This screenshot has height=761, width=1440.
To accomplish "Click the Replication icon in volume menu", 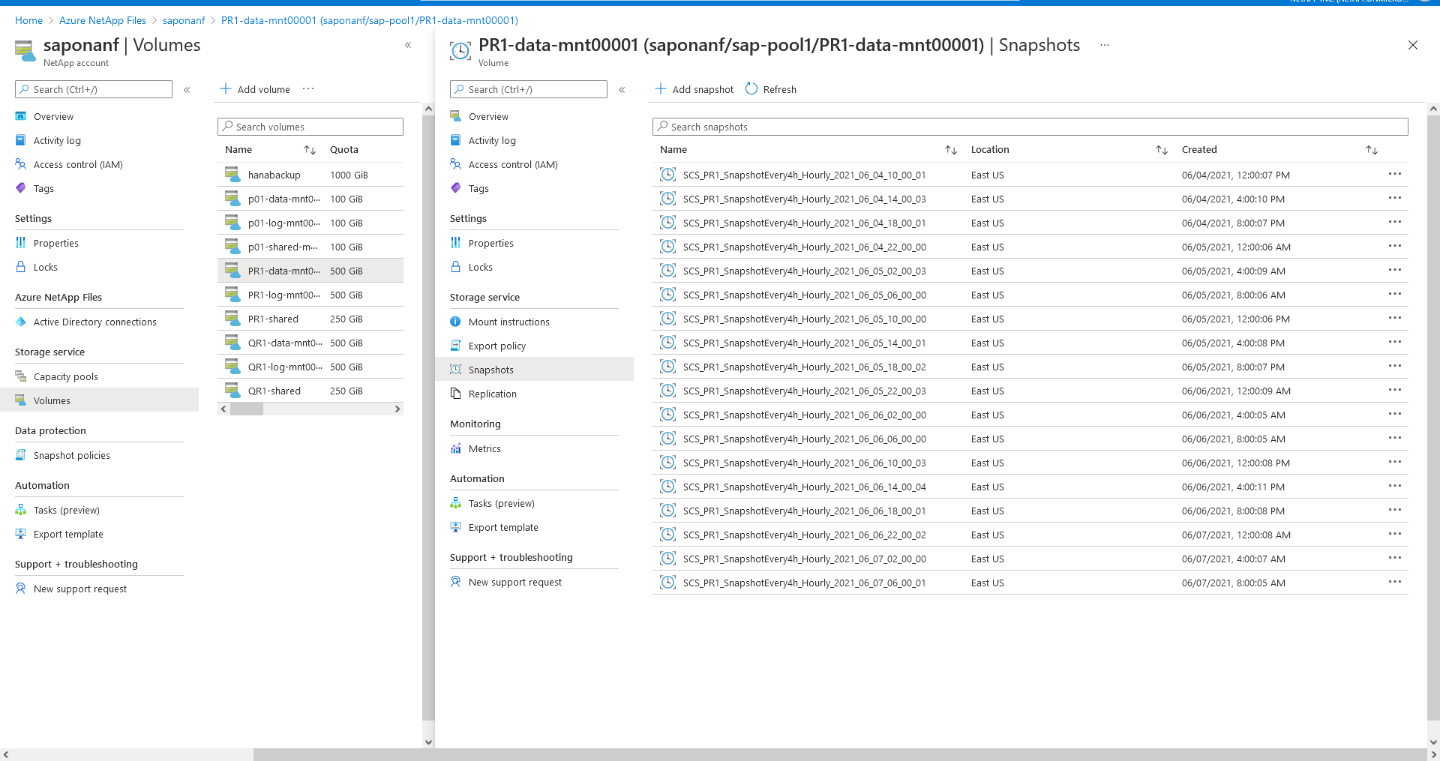I will (x=455, y=394).
